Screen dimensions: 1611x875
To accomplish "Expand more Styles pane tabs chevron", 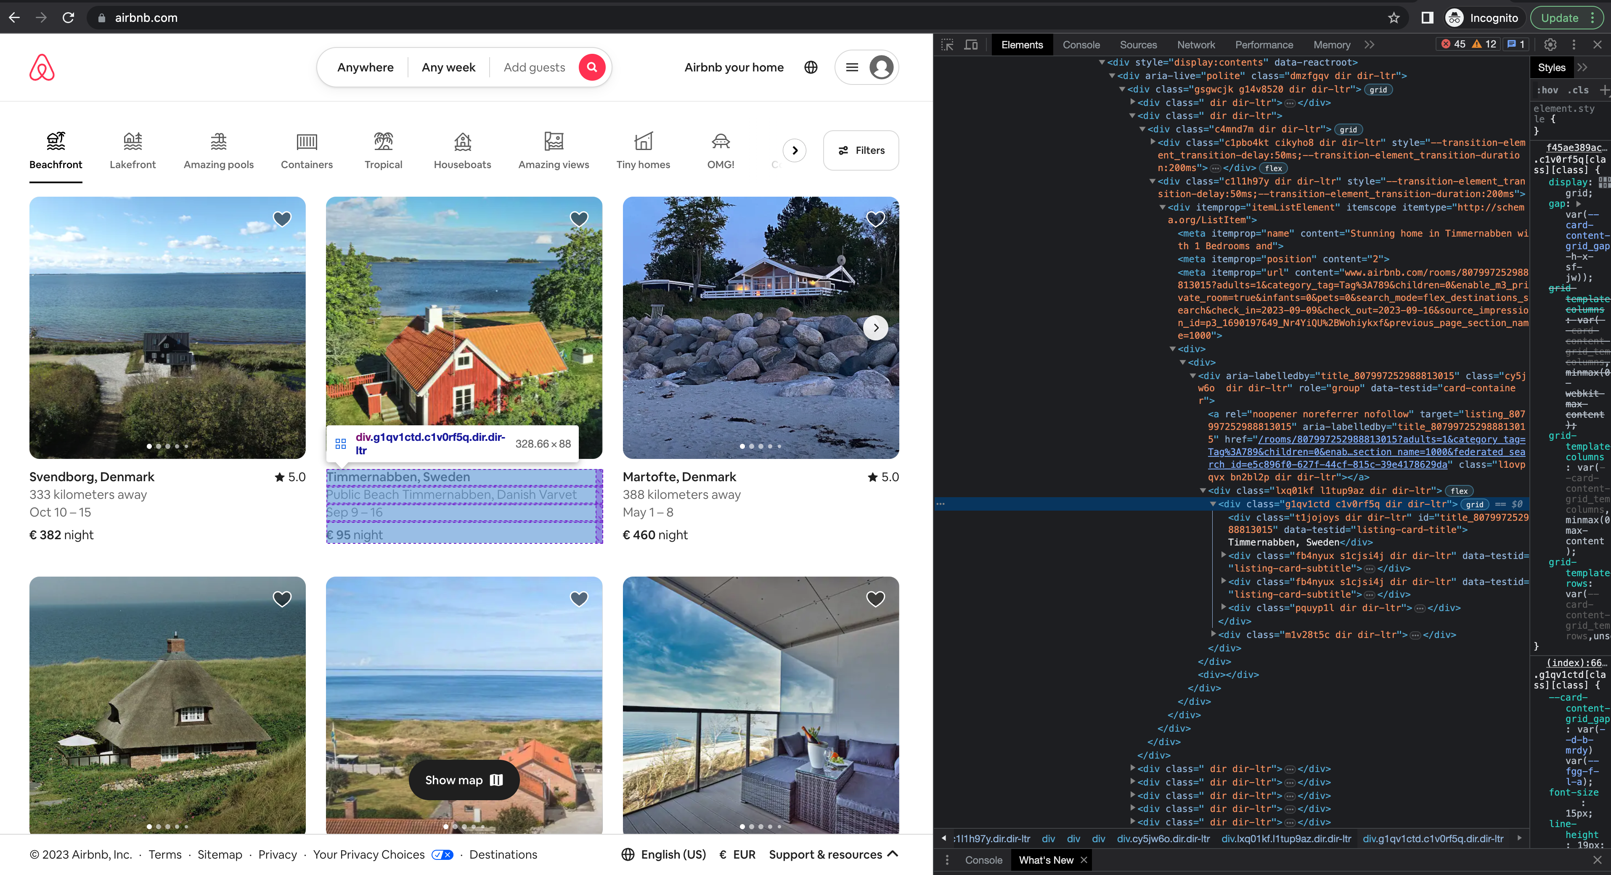I will 1582,68.
